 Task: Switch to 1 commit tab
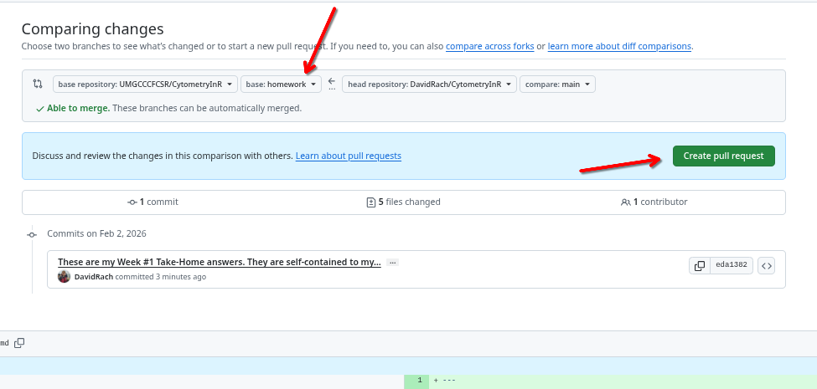153,202
